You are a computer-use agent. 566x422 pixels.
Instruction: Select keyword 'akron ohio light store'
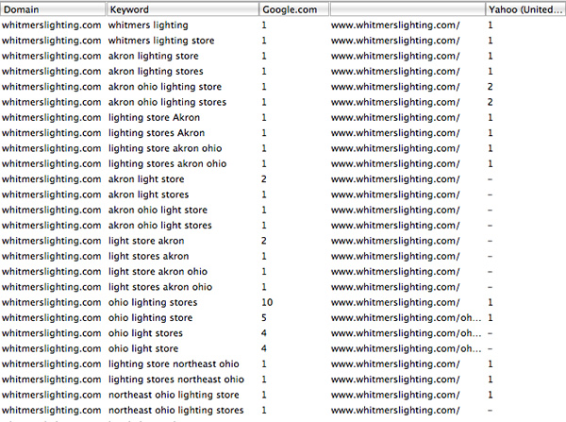158,210
